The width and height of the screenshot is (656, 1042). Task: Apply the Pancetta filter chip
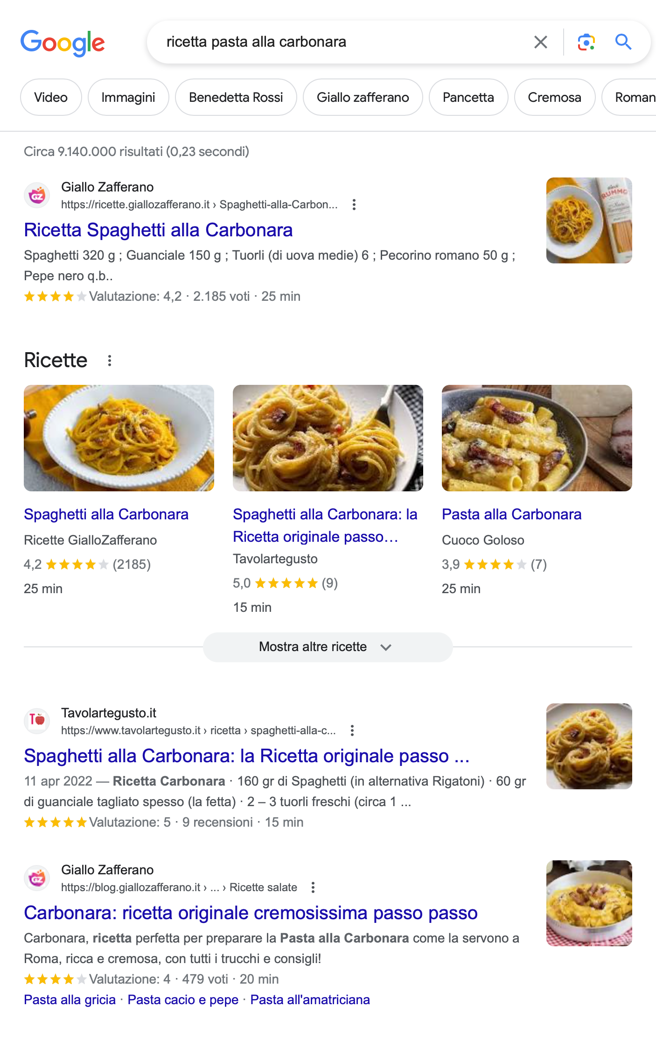(x=468, y=97)
